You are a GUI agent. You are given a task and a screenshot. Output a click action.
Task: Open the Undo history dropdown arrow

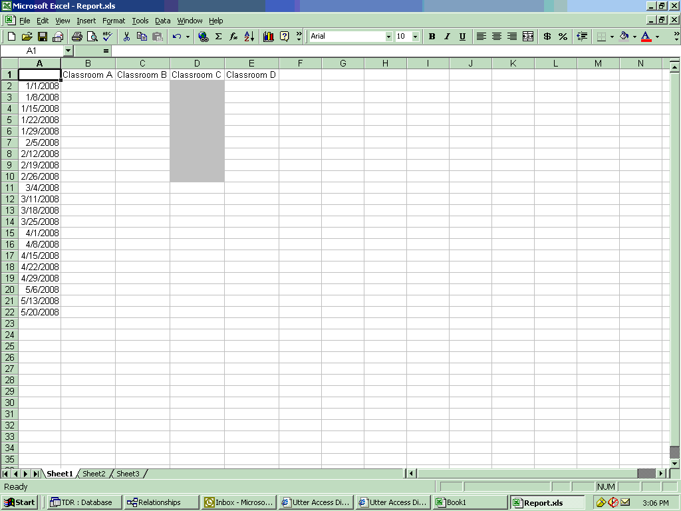pos(188,37)
